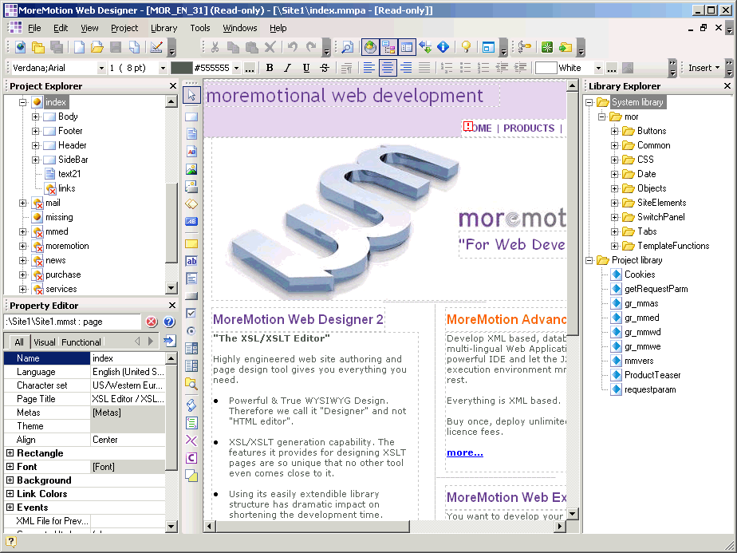This screenshot has height=553, width=737.
Task: Click the blue help icon in Property Editor
Action: coord(169,322)
